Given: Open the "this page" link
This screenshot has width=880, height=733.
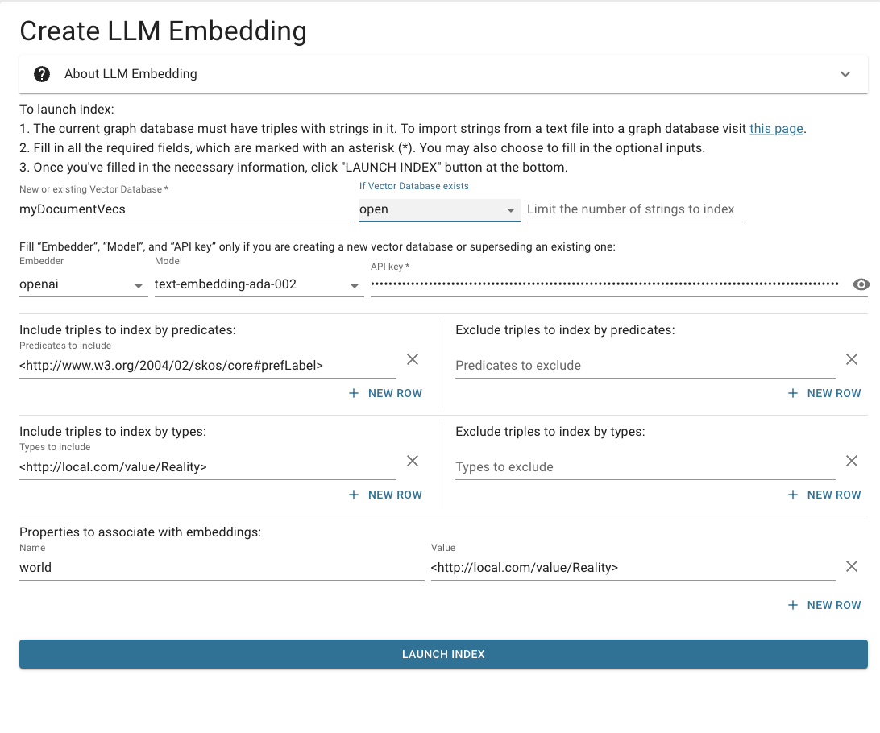Looking at the screenshot, I should coord(776,128).
